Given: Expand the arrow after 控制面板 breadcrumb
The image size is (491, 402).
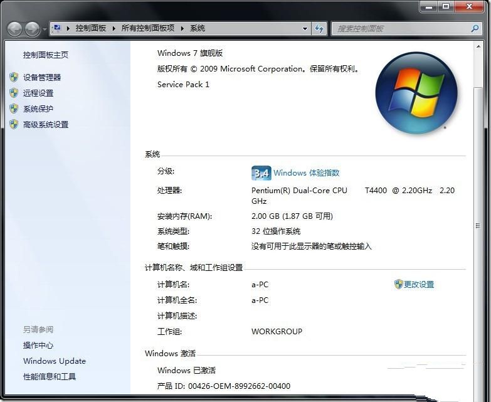Looking at the screenshot, I should (114, 28).
